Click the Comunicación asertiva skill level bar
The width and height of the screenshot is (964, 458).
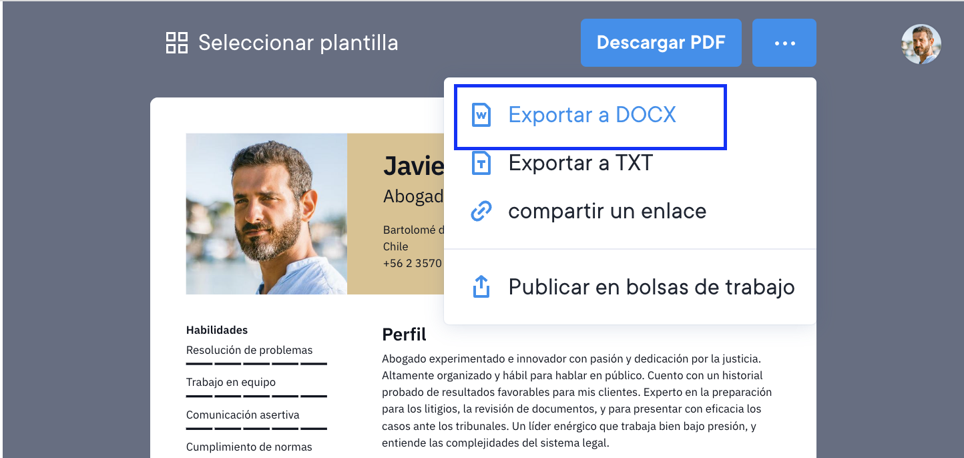point(256,428)
